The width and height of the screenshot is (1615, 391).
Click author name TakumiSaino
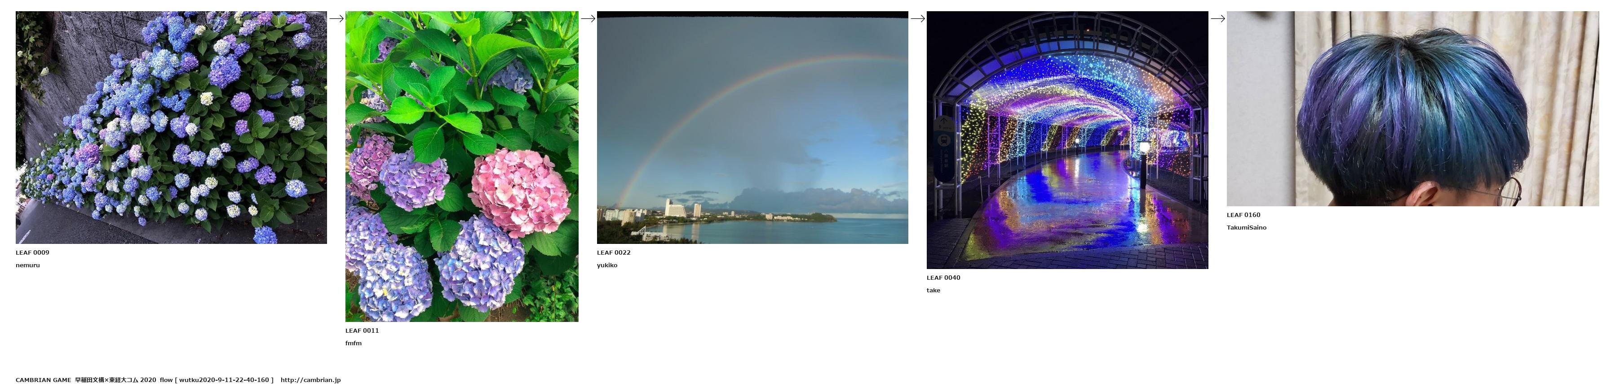pos(1246,228)
